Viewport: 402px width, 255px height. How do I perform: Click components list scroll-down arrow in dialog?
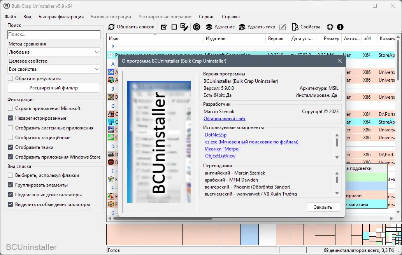pos(337,157)
